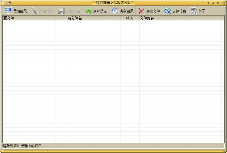Click the red X 删除文件 (delete file) icon
227x153 pixels.
pyautogui.click(x=141, y=11)
